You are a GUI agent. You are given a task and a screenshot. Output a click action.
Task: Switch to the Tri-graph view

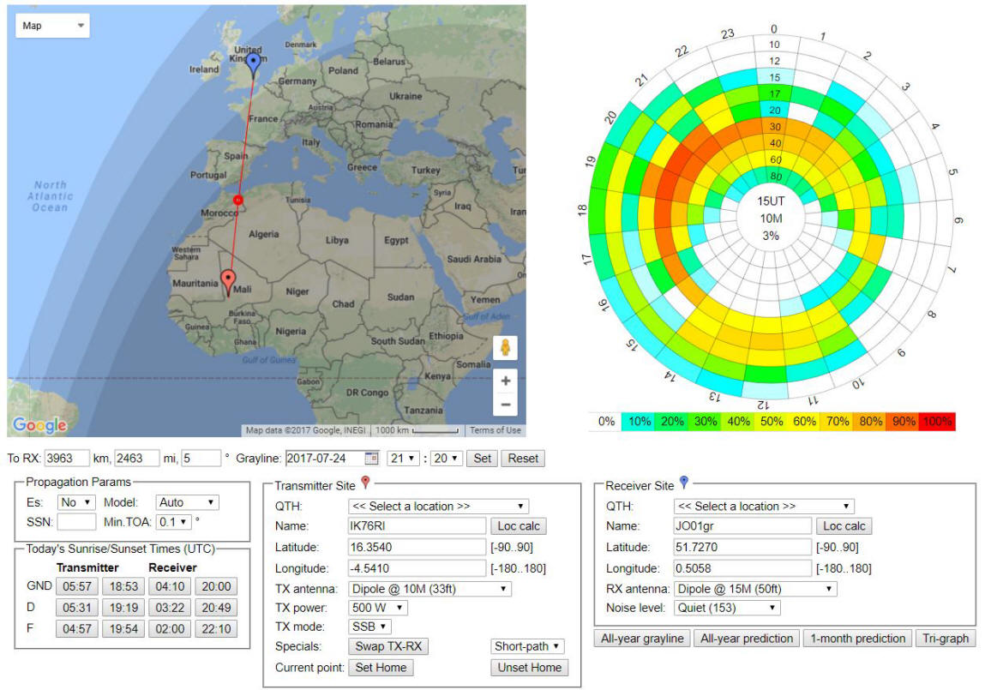point(945,639)
